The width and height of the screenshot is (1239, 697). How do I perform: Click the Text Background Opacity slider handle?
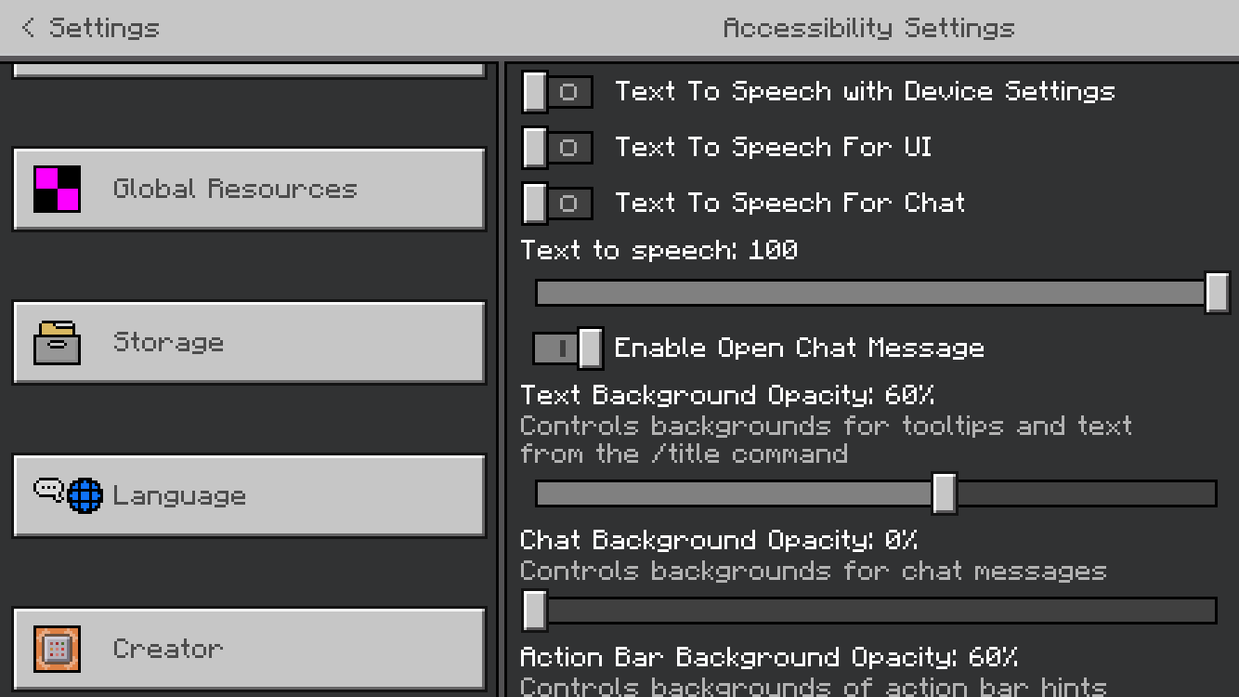pyautogui.click(x=944, y=493)
